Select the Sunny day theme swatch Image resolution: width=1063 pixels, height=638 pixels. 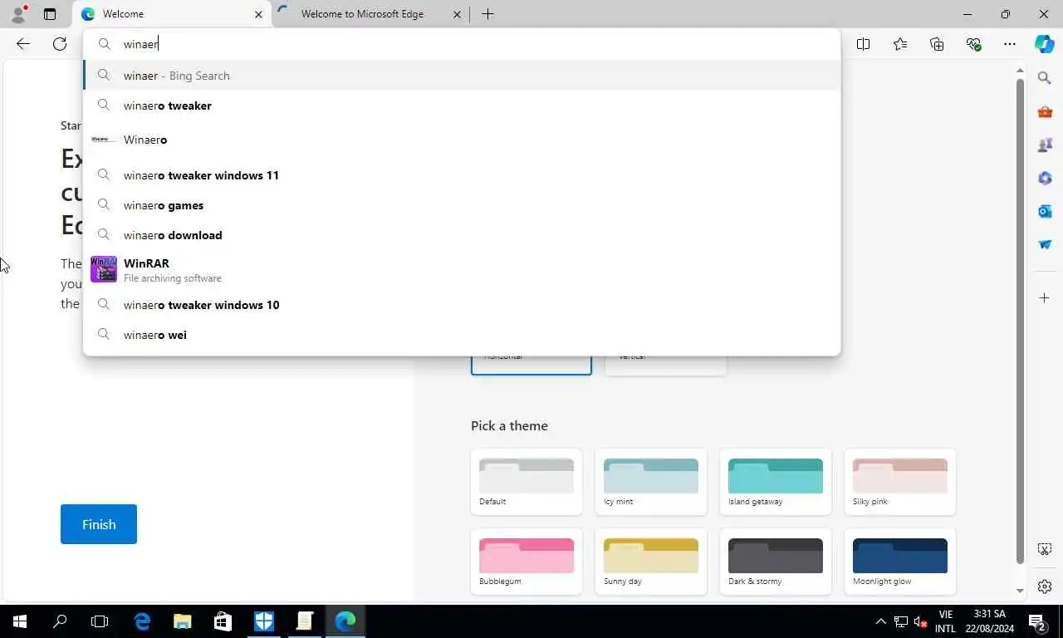point(651,562)
